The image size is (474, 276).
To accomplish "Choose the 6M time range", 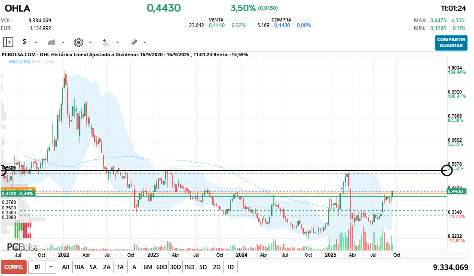I will click(148, 267).
